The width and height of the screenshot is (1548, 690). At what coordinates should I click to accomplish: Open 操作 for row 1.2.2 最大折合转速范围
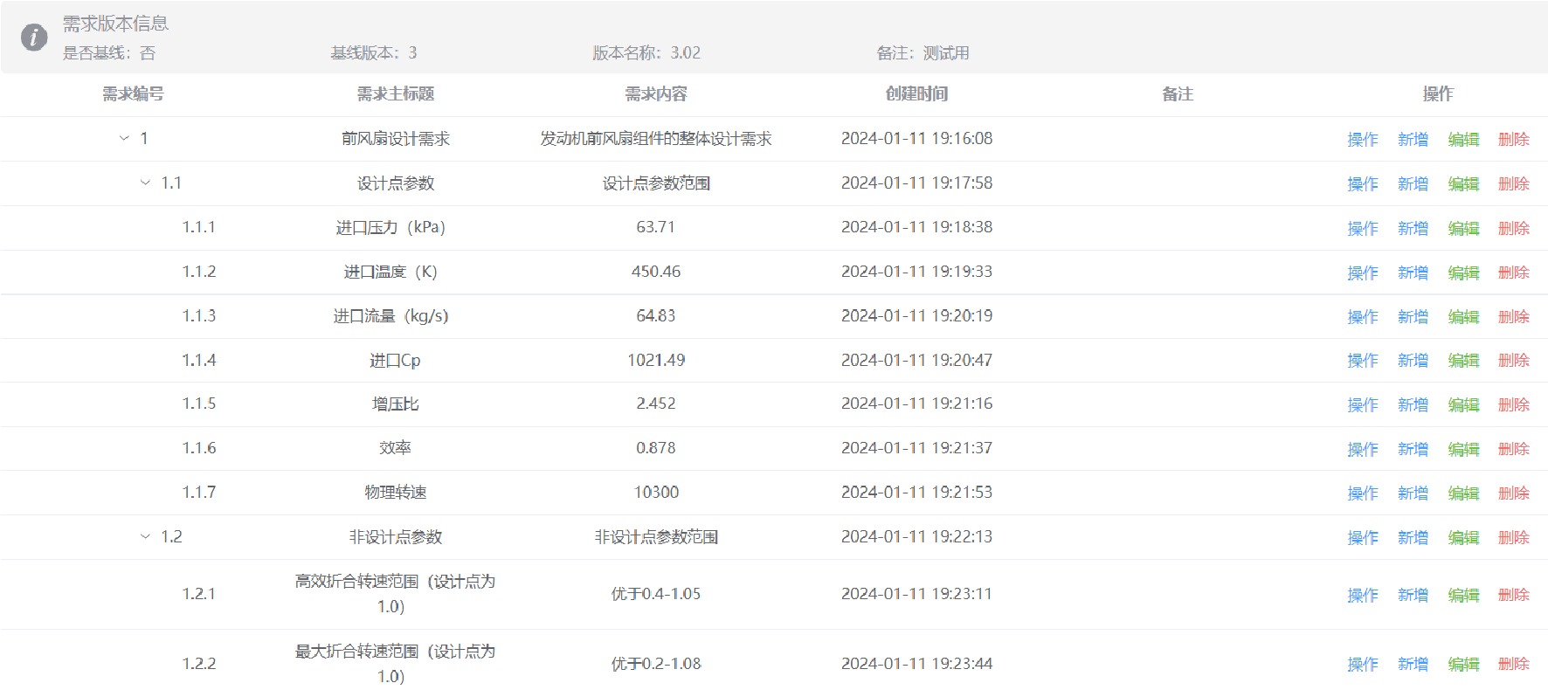click(x=1363, y=665)
